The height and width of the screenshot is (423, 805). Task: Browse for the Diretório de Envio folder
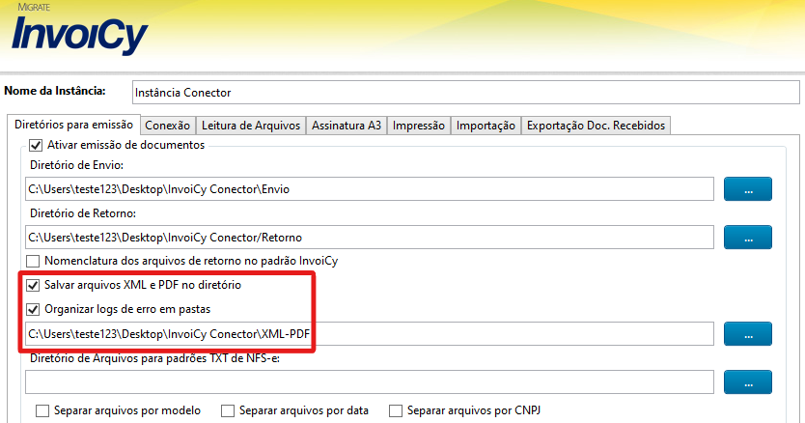pos(748,188)
